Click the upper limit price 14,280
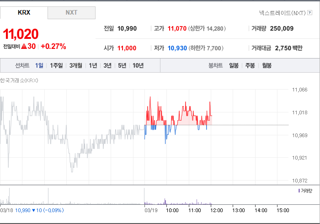 coord(215,28)
